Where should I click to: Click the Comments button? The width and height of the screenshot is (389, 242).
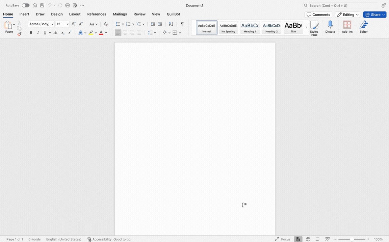point(318,15)
